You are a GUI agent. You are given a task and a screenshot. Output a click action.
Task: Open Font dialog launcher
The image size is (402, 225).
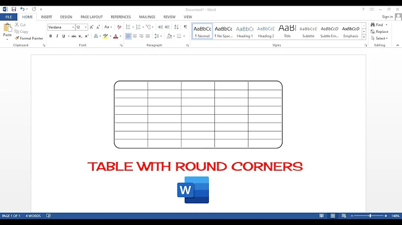click(x=121, y=45)
